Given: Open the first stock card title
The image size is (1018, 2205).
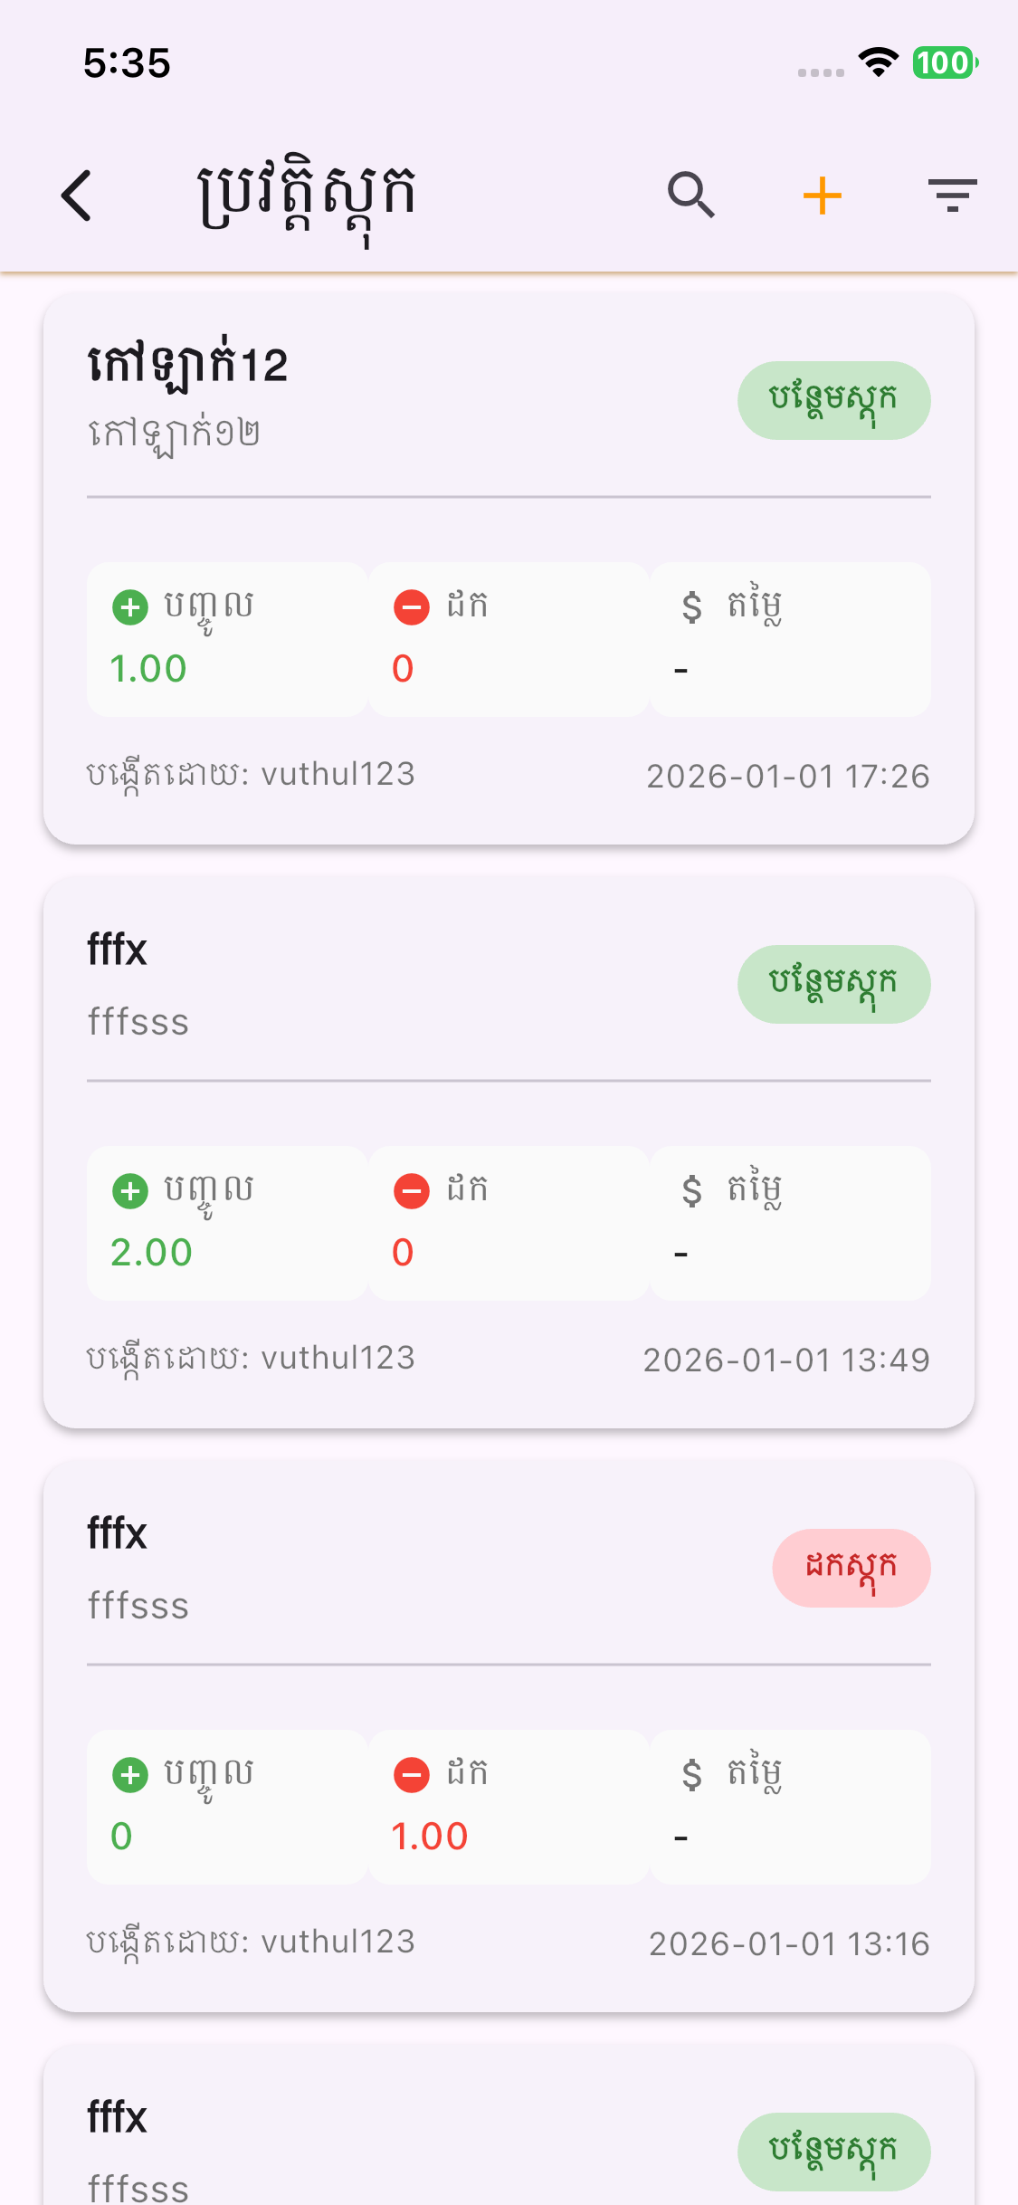Looking at the screenshot, I should point(187,366).
